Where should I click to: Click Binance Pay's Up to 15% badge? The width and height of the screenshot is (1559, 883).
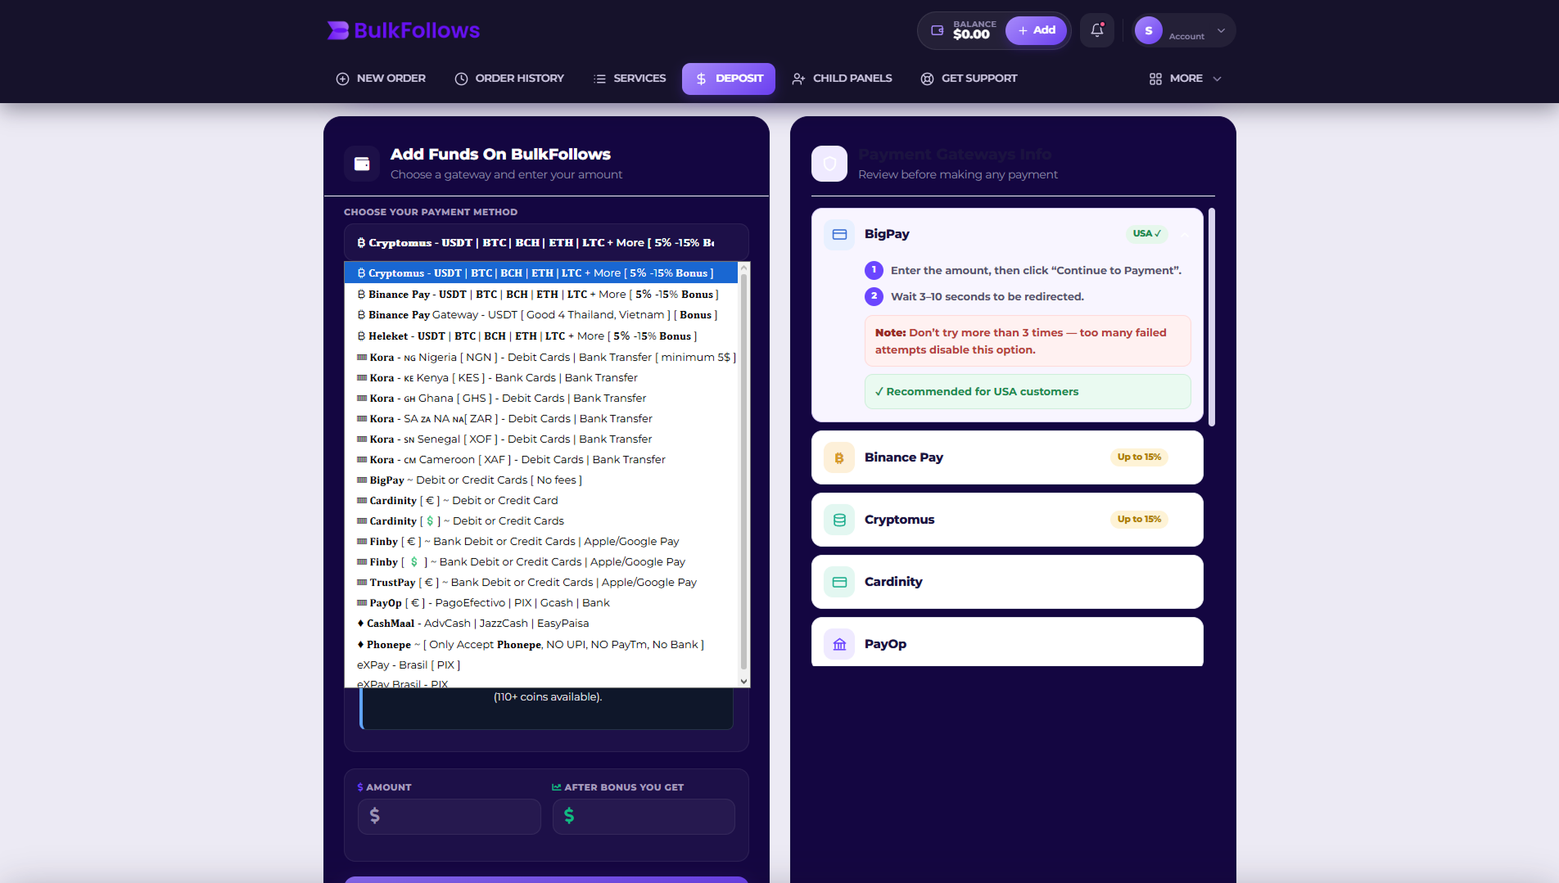[1139, 457]
